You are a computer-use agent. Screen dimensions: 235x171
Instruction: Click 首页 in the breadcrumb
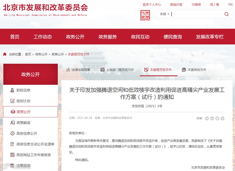28,54
